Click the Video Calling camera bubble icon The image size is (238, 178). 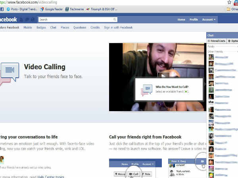(x=10, y=71)
